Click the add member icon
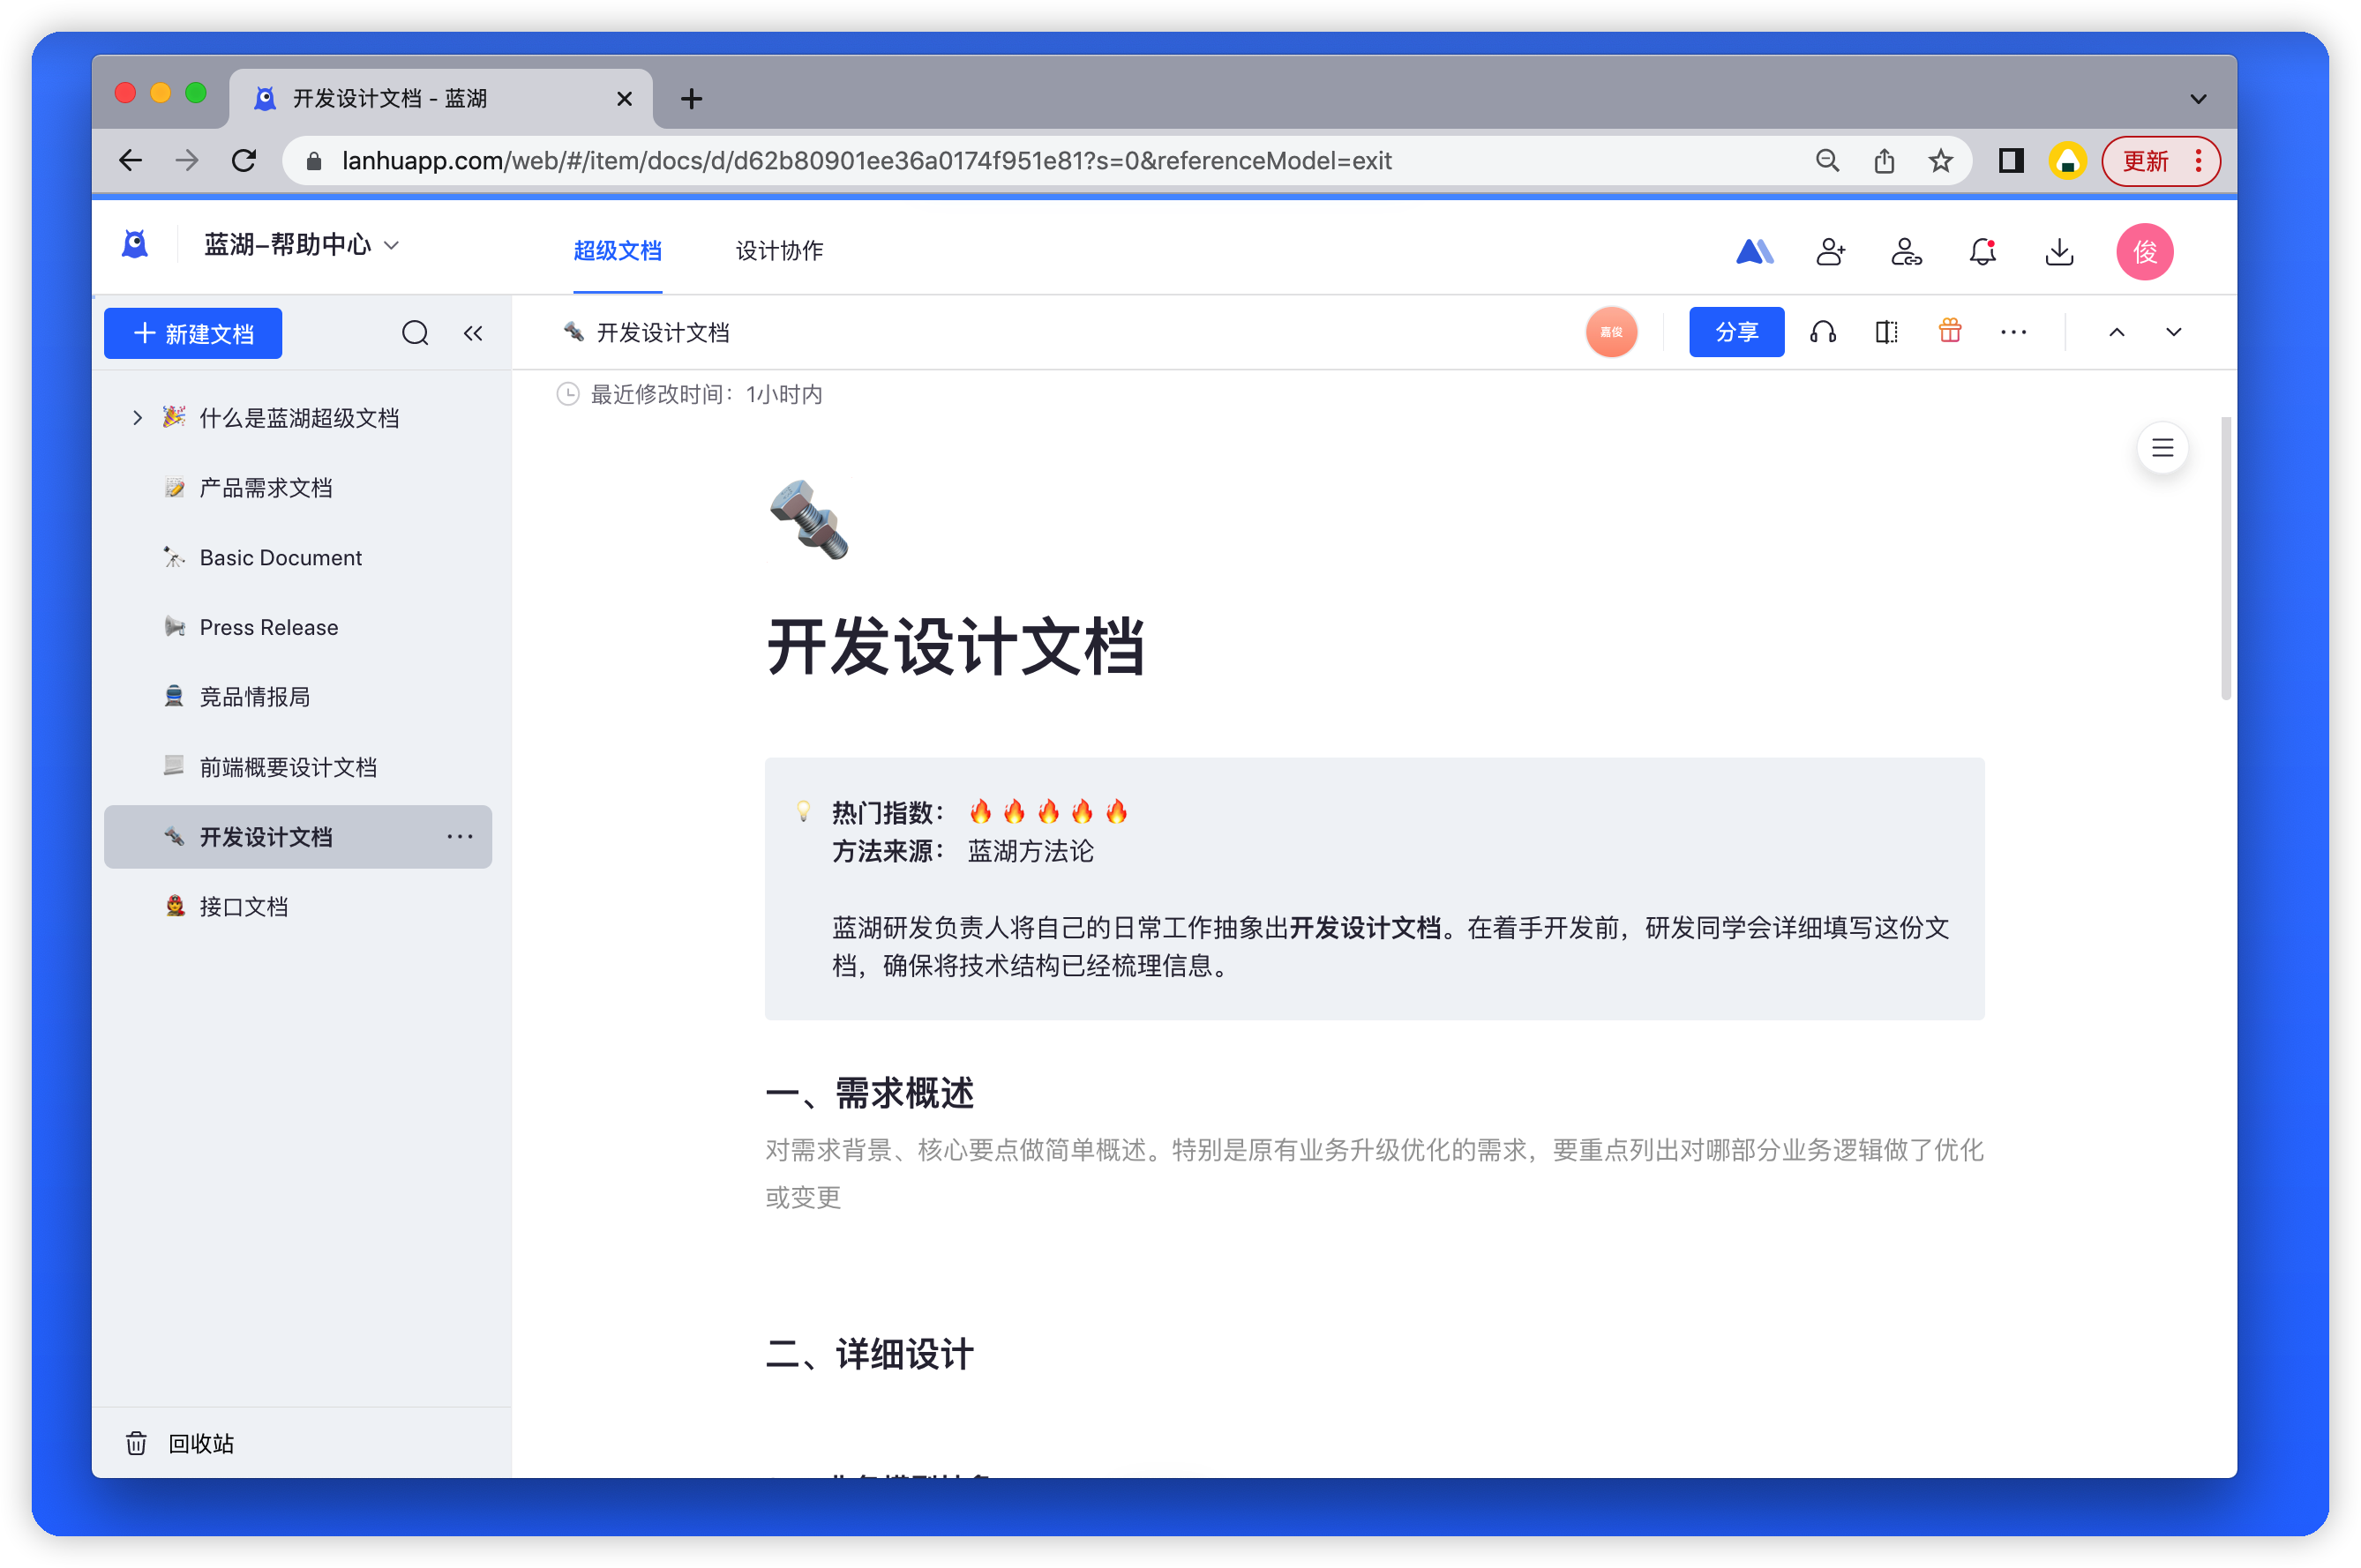This screenshot has height=1568, width=2361. point(1830,251)
